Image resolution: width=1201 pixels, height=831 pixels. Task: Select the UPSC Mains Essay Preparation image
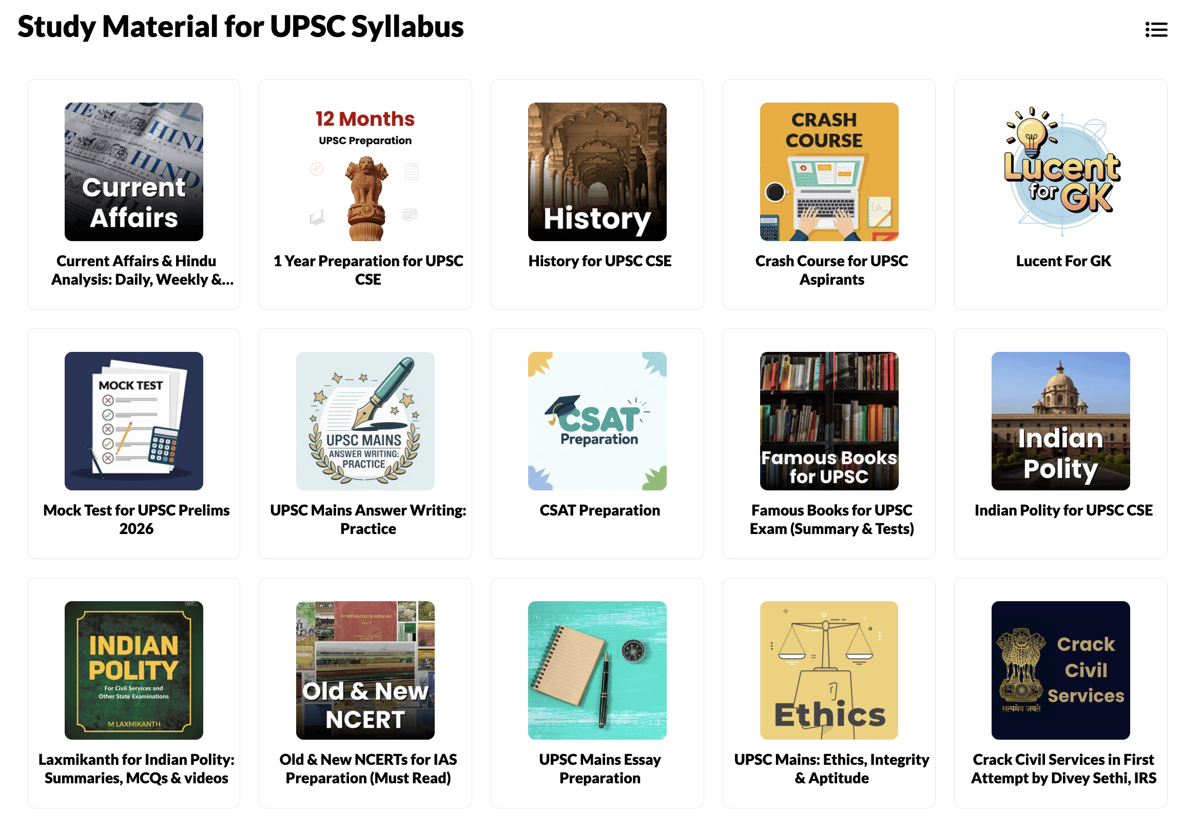[x=597, y=670]
